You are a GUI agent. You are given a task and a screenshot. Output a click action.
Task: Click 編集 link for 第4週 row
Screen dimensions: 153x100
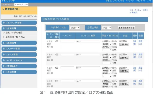click(x=135, y=82)
